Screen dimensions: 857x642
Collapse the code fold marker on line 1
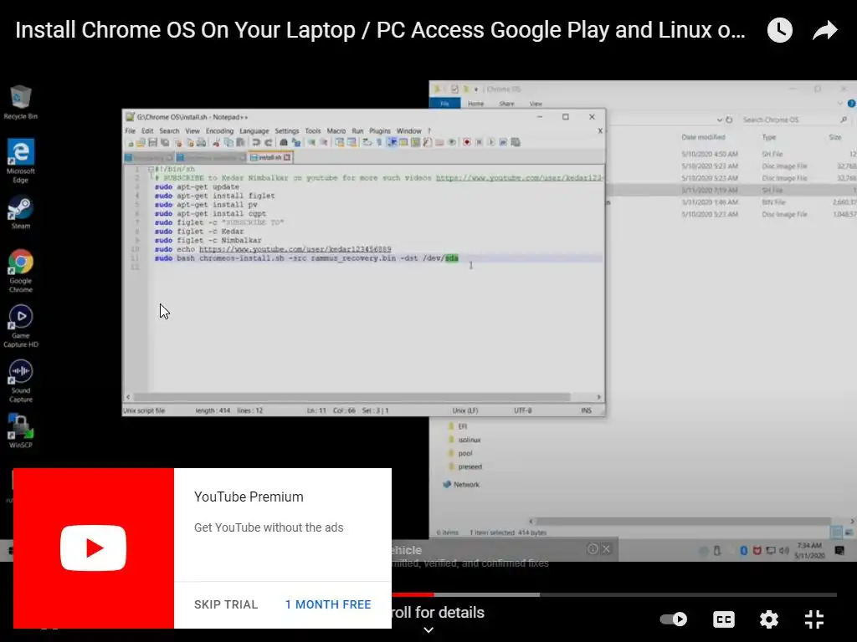click(x=151, y=169)
